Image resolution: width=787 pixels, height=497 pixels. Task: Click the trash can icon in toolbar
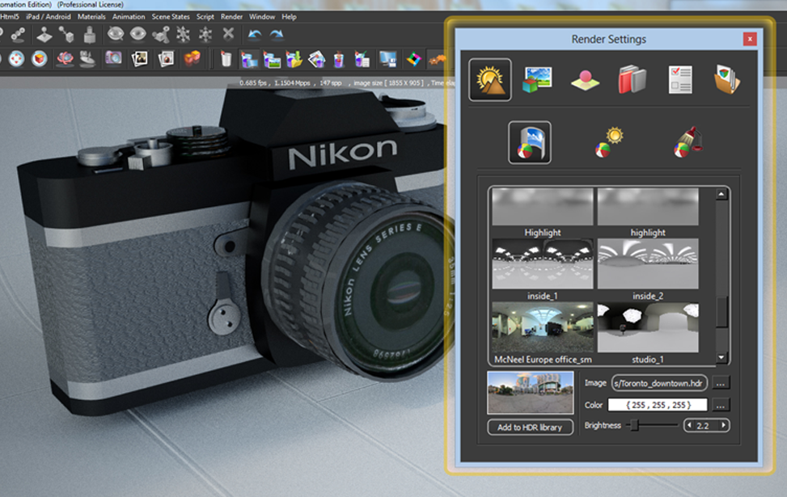coord(226,58)
